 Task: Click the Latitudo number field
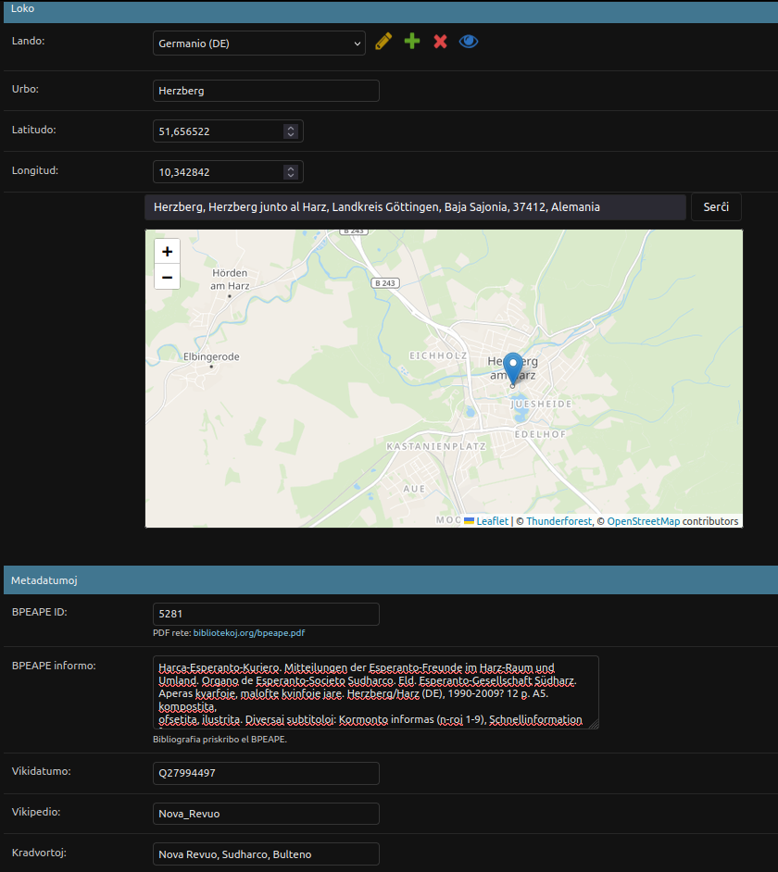(228, 131)
